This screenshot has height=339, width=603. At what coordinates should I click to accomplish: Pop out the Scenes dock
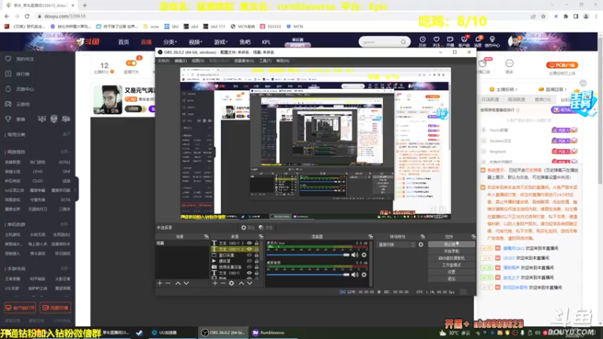(x=206, y=237)
